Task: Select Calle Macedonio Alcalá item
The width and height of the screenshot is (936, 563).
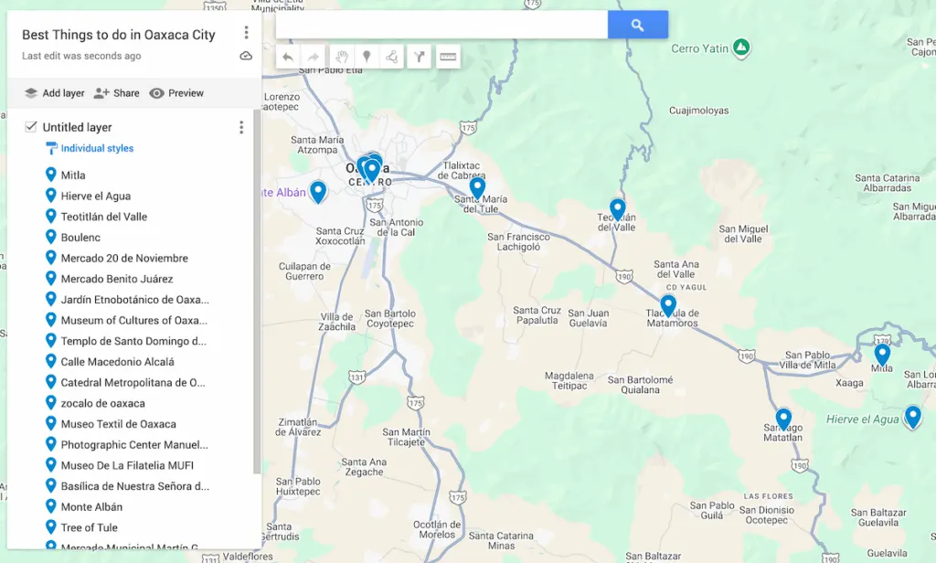Action: tap(118, 362)
